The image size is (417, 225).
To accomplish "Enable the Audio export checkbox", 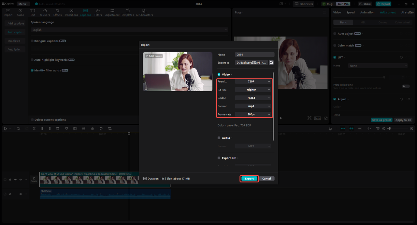I will coord(219,138).
